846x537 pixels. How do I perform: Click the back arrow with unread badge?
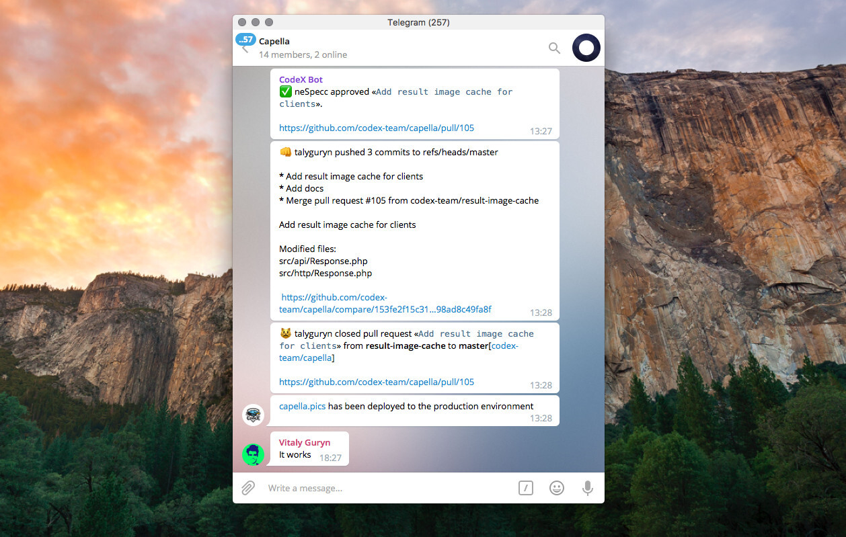(x=245, y=46)
